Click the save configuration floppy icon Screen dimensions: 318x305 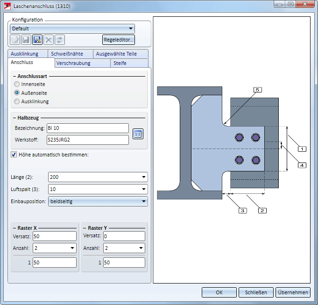click(x=26, y=40)
